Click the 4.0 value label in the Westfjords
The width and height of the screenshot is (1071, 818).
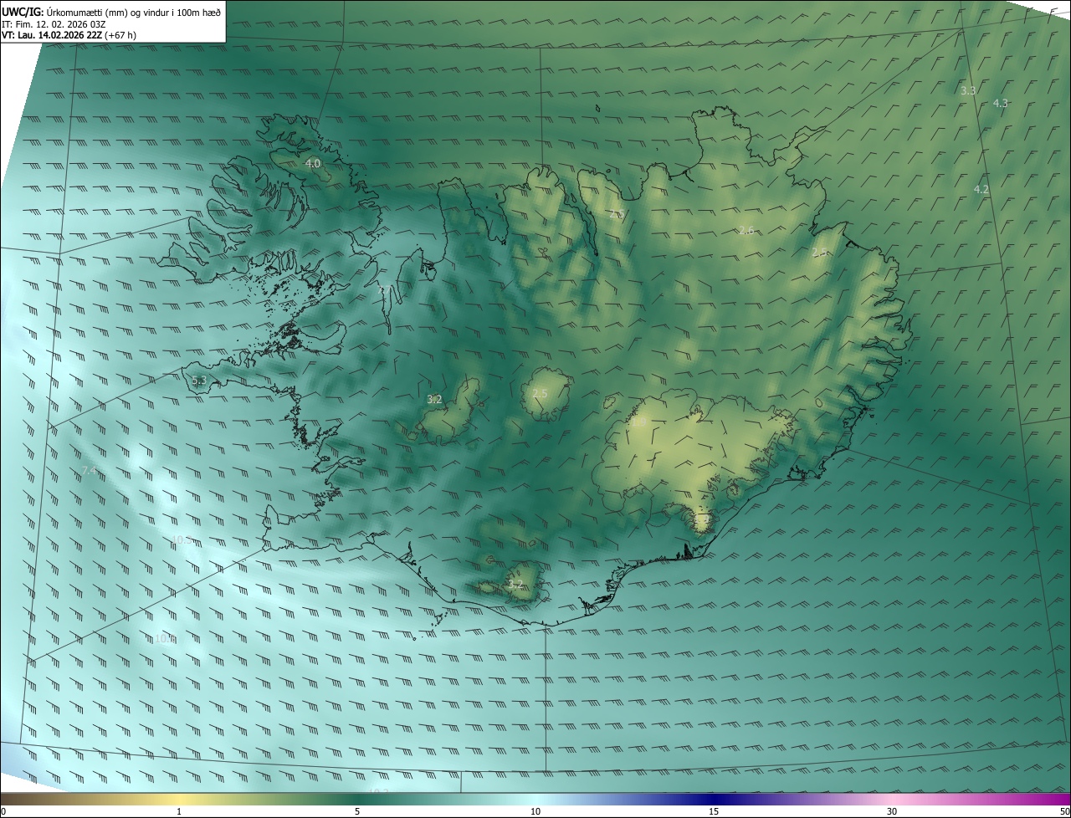coord(313,164)
